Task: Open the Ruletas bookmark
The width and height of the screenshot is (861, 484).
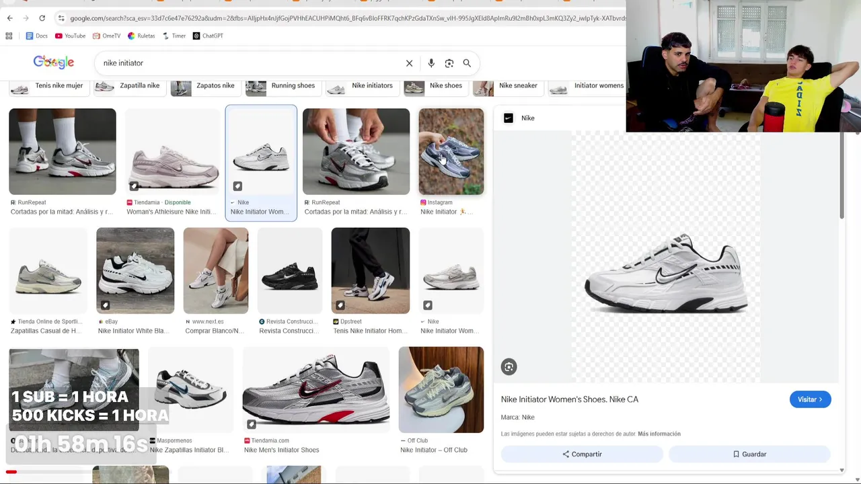Action: click(141, 36)
